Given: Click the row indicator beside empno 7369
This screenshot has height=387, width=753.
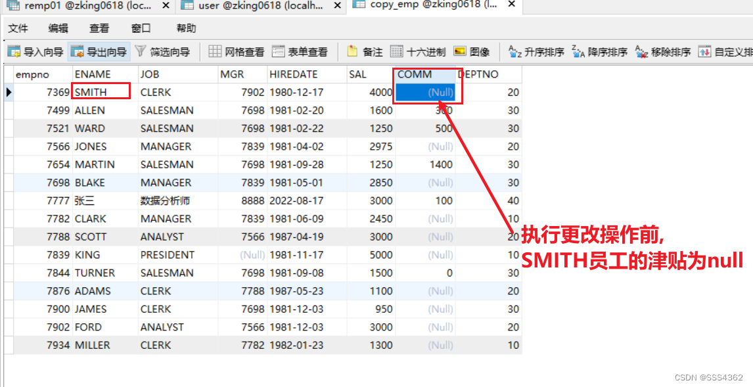Looking at the screenshot, I should (x=9, y=92).
